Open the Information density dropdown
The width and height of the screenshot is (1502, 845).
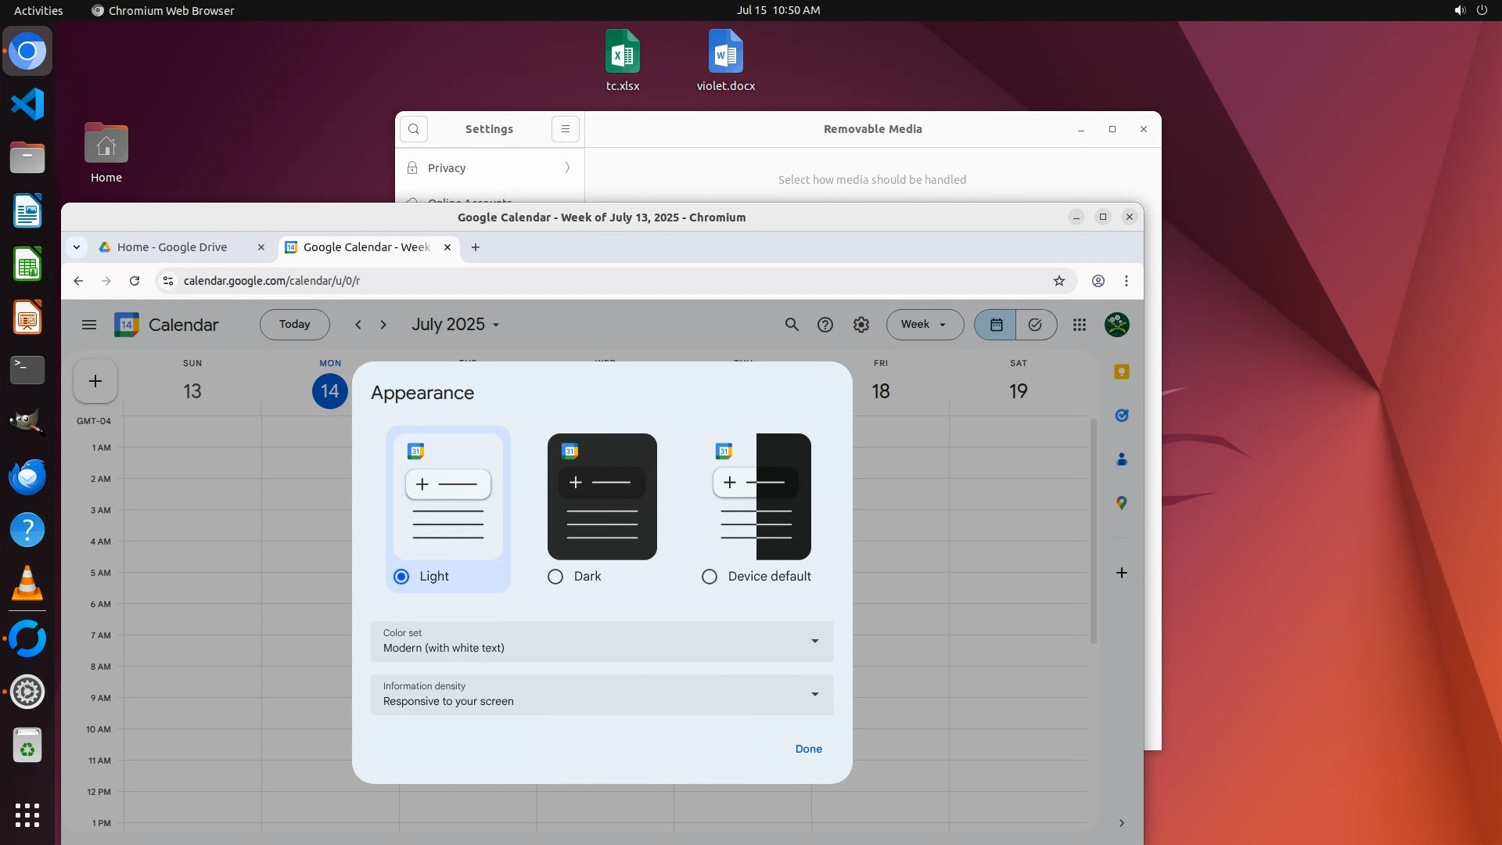(x=602, y=694)
